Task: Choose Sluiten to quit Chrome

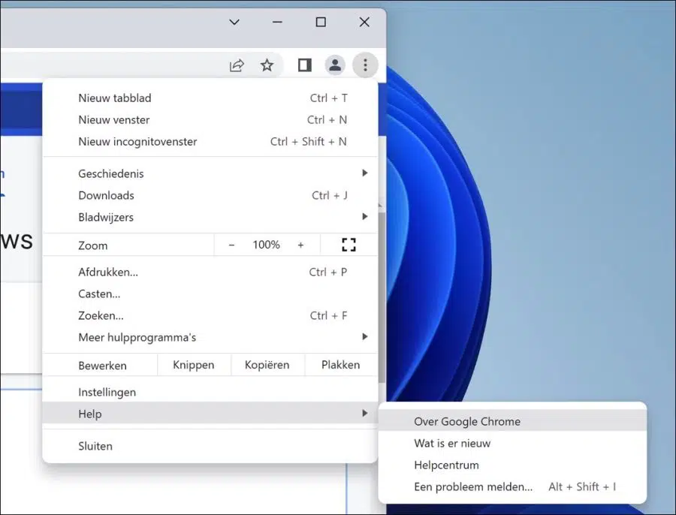Action: click(x=210, y=446)
